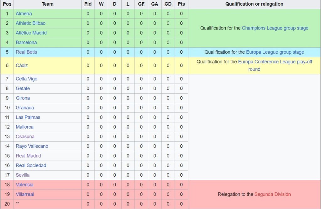The width and height of the screenshot is (321, 209).
Task: Click the Cádiz team link
Action: (x=22, y=66)
